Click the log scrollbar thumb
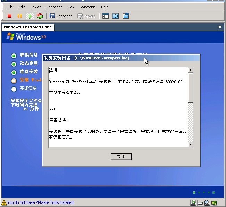226x207 pixels. (x=190, y=88)
